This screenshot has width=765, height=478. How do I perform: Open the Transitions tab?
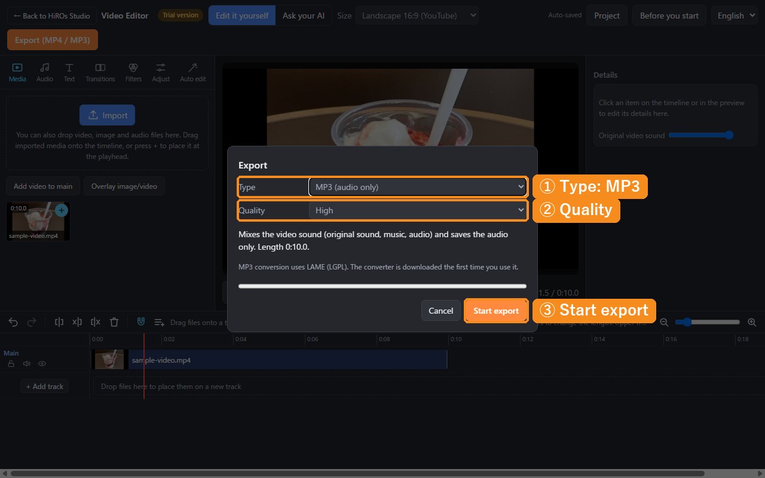[100, 72]
